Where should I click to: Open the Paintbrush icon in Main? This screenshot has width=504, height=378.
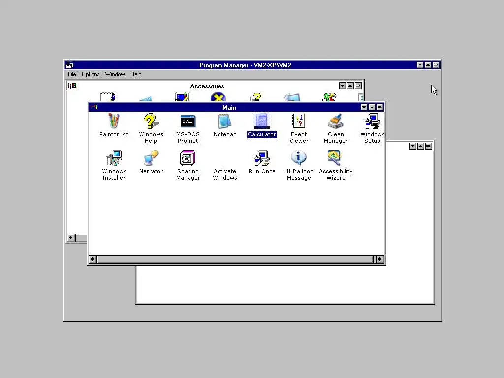[114, 121]
